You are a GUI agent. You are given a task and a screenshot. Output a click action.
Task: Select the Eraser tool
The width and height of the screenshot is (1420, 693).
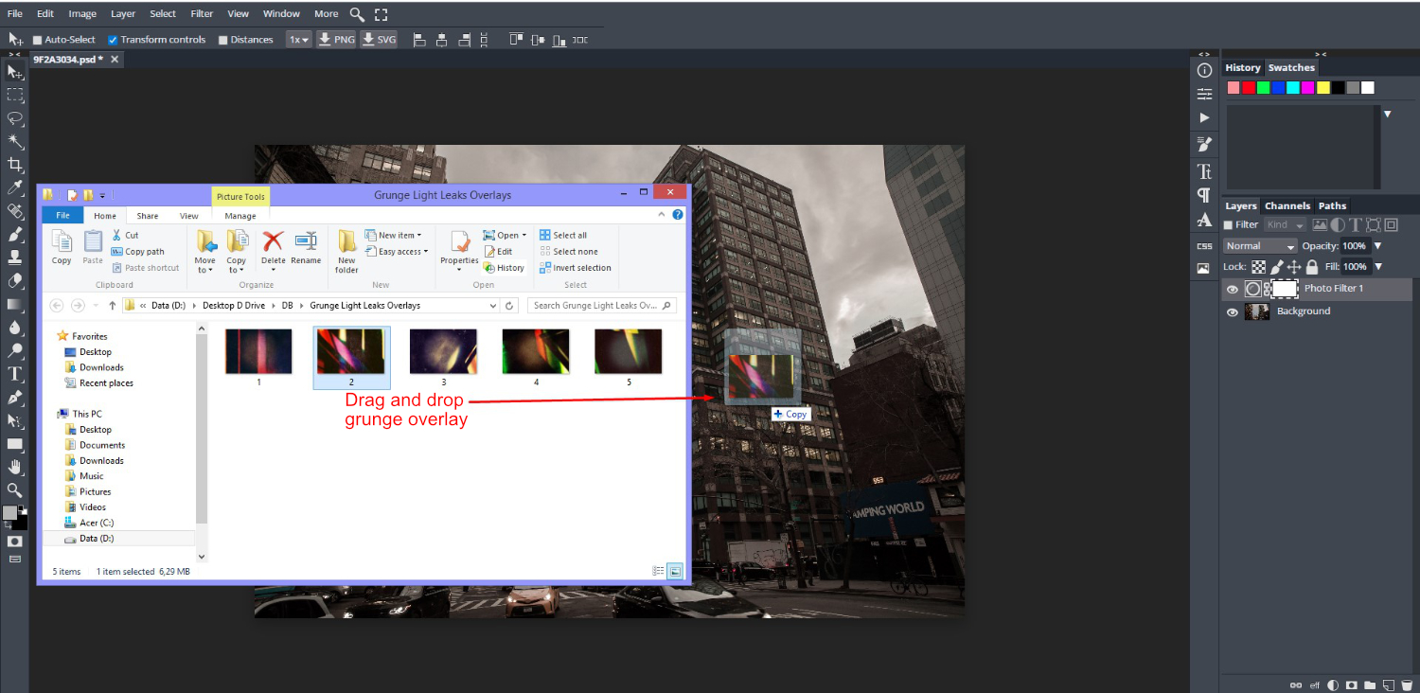tap(15, 281)
